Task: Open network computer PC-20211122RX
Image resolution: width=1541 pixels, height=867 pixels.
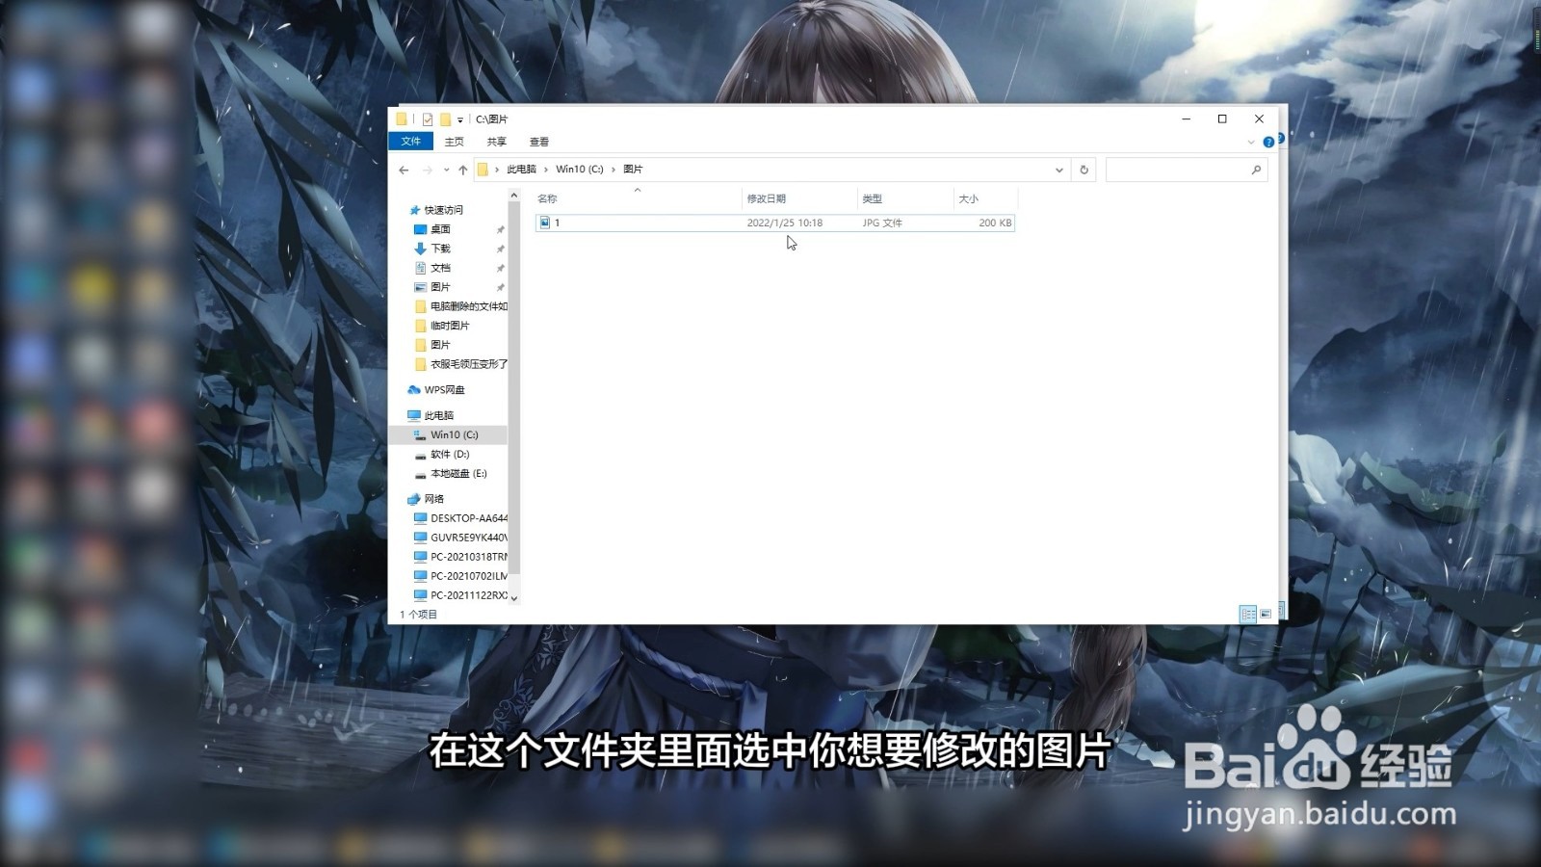Action: pos(468,595)
